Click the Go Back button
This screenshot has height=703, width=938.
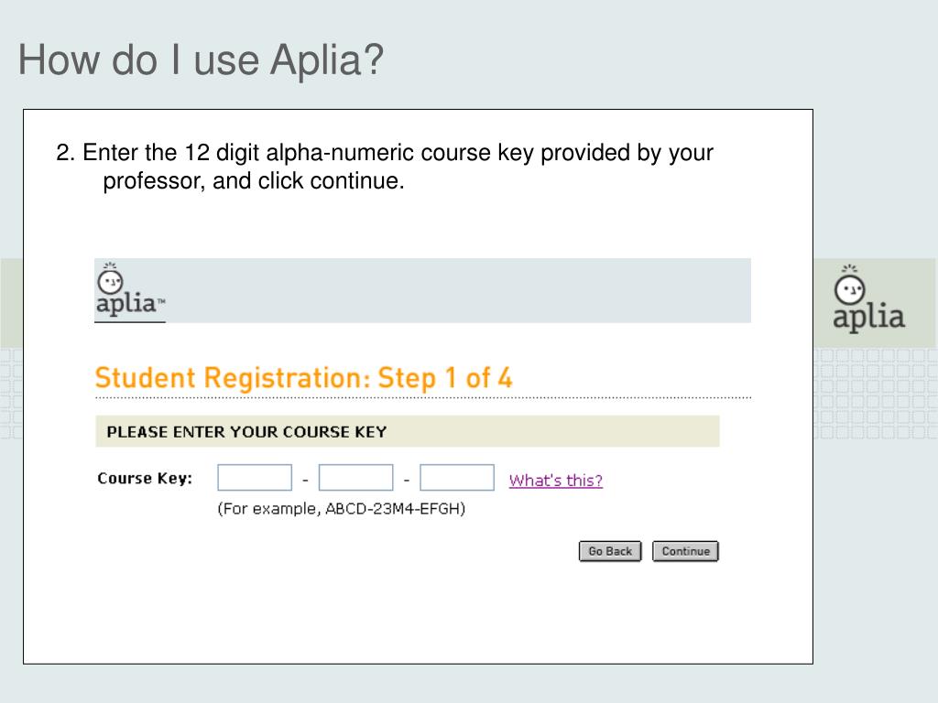610,551
